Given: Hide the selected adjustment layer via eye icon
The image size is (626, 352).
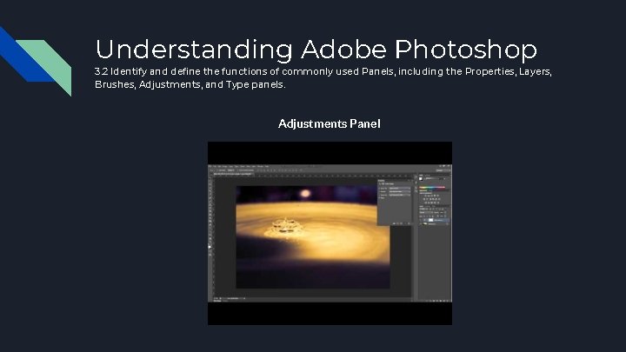Looking at the screenshot, I should coord(421,220).
